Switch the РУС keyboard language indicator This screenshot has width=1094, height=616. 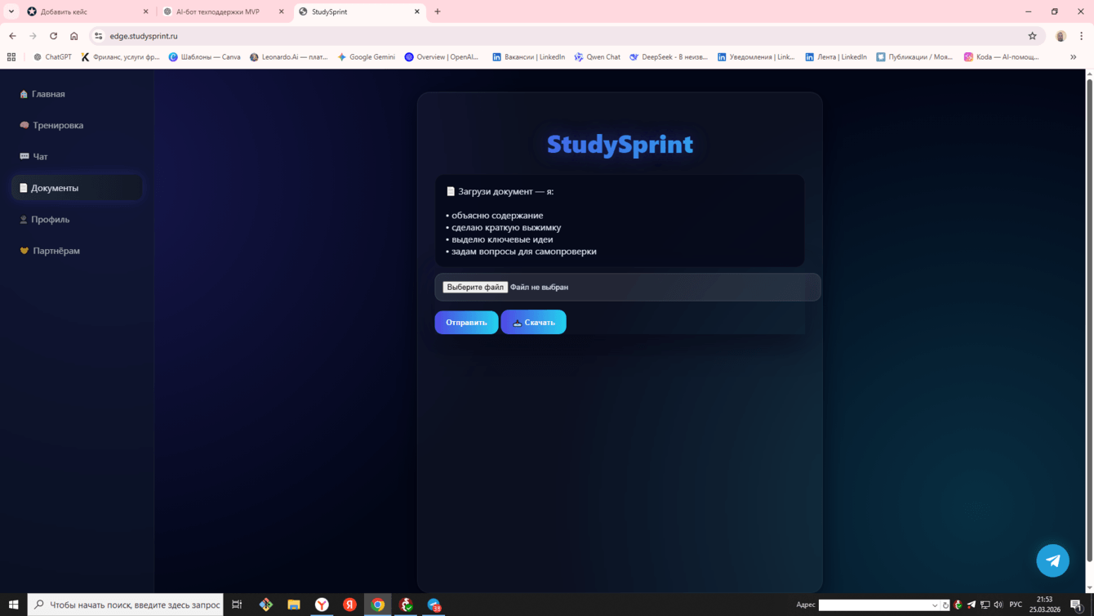(x=1016, y=605)
